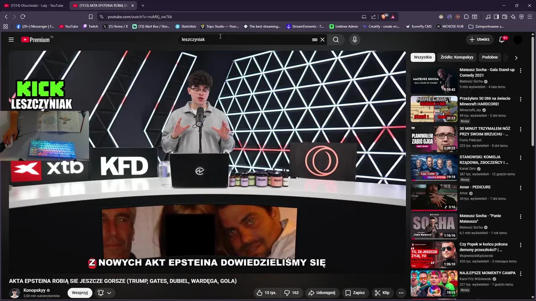Run the search with the magnifier icon
Screen dimensions: 536x301
pos(336,39)
